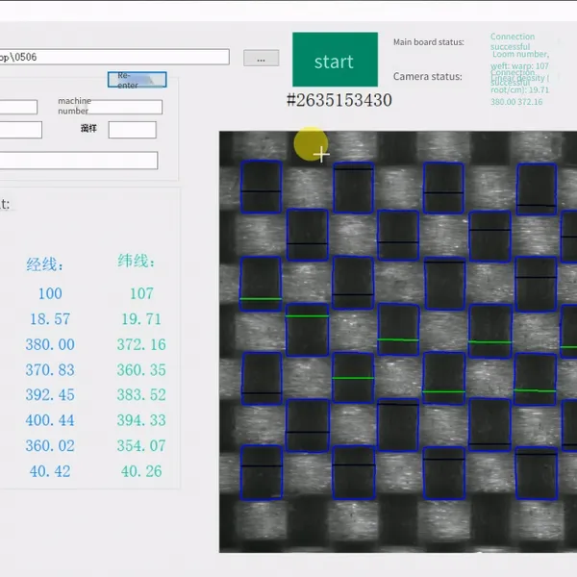Click the 滴样 label
Screen dimensions: 577x577
[88, 128]
